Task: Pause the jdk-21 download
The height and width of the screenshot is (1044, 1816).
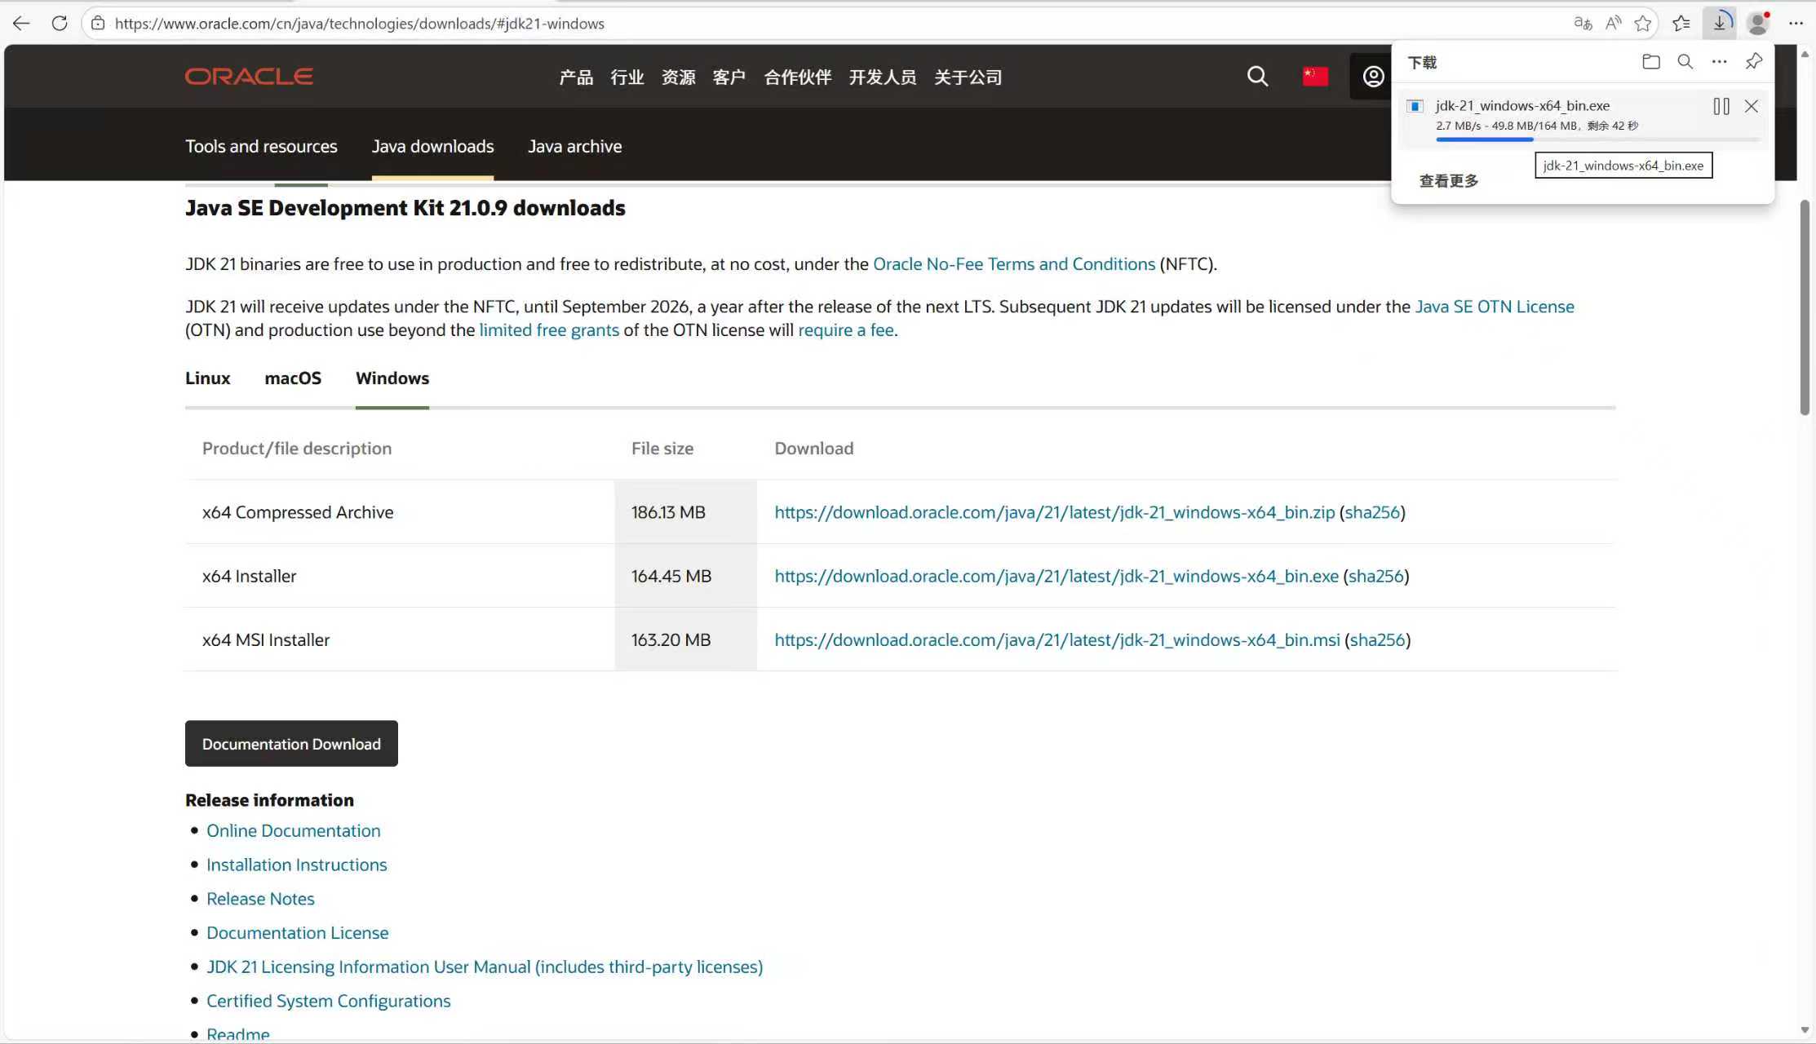Action: [1721, 106]
